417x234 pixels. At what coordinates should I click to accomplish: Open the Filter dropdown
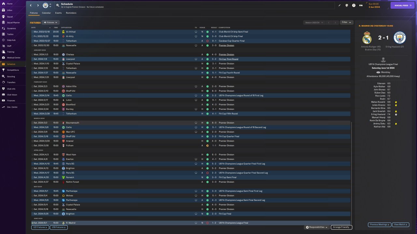tap(347, 22)
